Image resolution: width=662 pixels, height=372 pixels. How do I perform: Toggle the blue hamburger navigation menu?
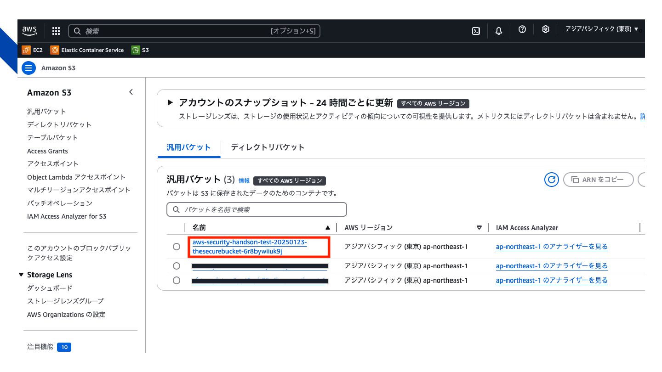(x=29, y=68)
